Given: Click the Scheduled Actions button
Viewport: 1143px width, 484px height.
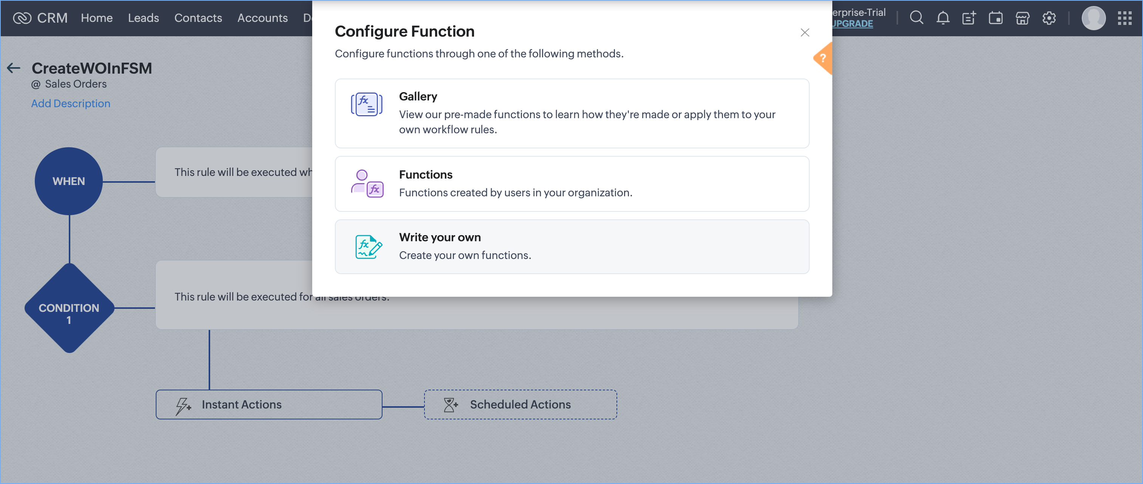Looking at the screenshot, I should (520, 404).
